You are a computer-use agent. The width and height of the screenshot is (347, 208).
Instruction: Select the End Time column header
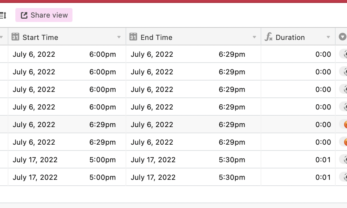point(193,37)
